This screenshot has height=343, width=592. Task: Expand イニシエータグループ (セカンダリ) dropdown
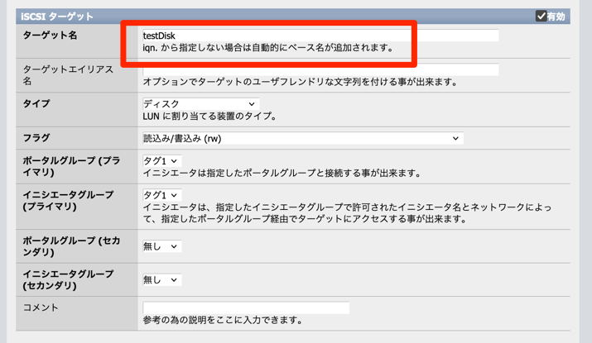tap(161, 280)
